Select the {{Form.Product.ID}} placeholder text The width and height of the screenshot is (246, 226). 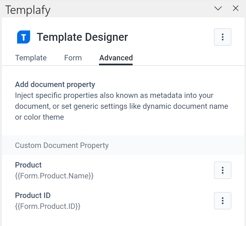pos(47,206)
